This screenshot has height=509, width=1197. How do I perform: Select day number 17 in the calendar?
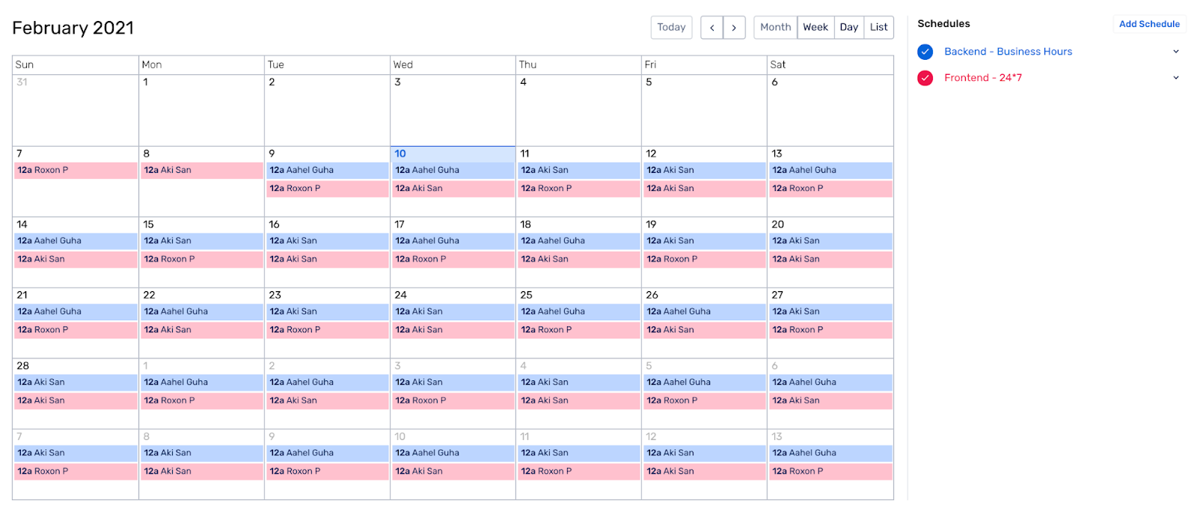click(x=399, y=225)
